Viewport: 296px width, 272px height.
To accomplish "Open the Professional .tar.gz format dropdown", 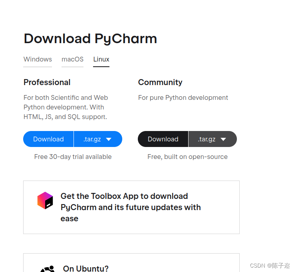I will (98, 139).
